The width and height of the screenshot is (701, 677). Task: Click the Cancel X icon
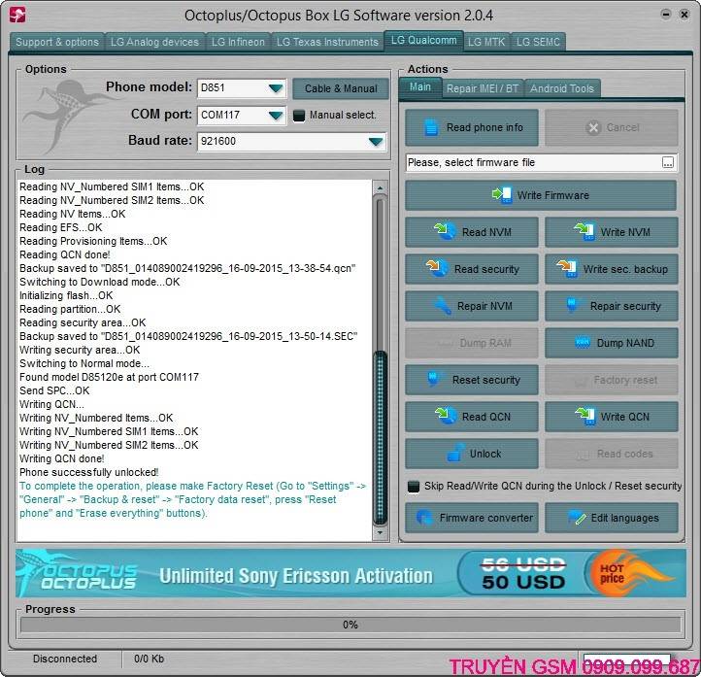click(x=593, y=128)
